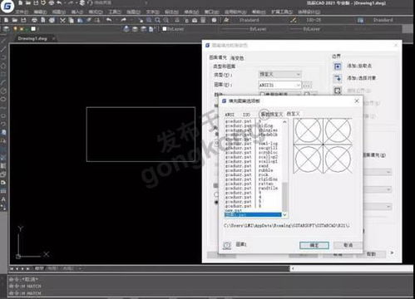Open the 插入 Insert menu
Viewport: 415px width, 299px height.
(x=77, y=12)
